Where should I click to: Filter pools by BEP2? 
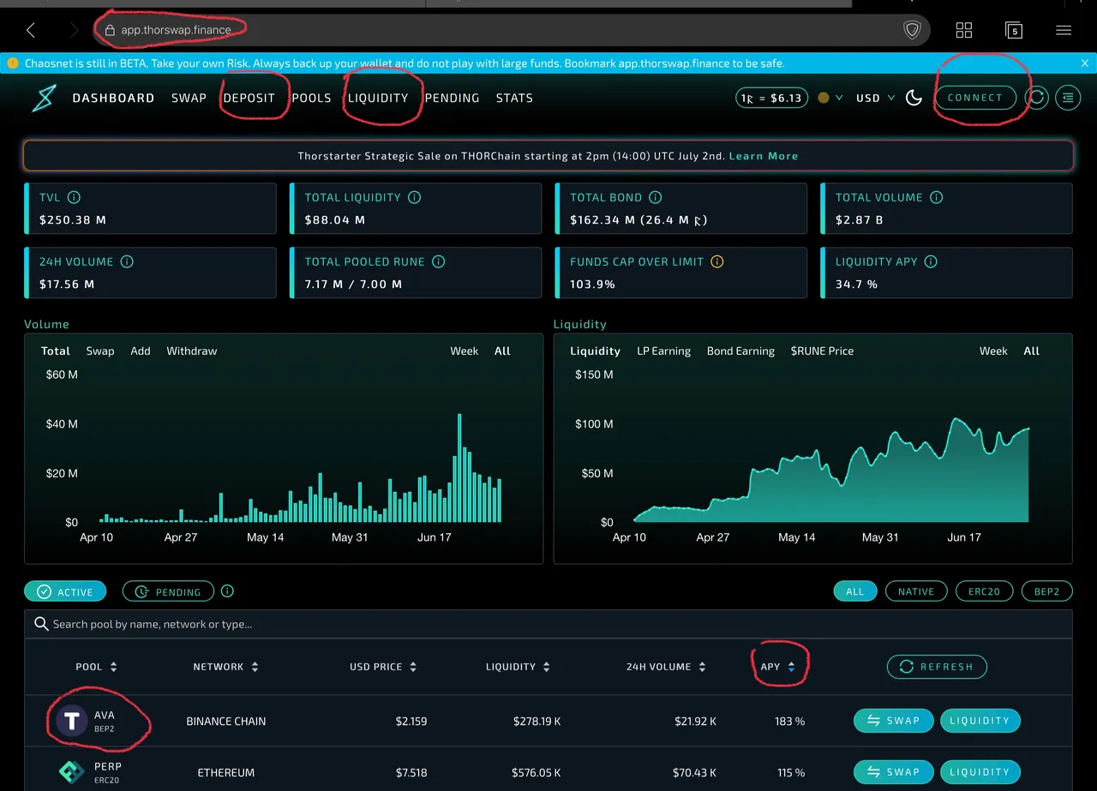(x=1047, y=591)
